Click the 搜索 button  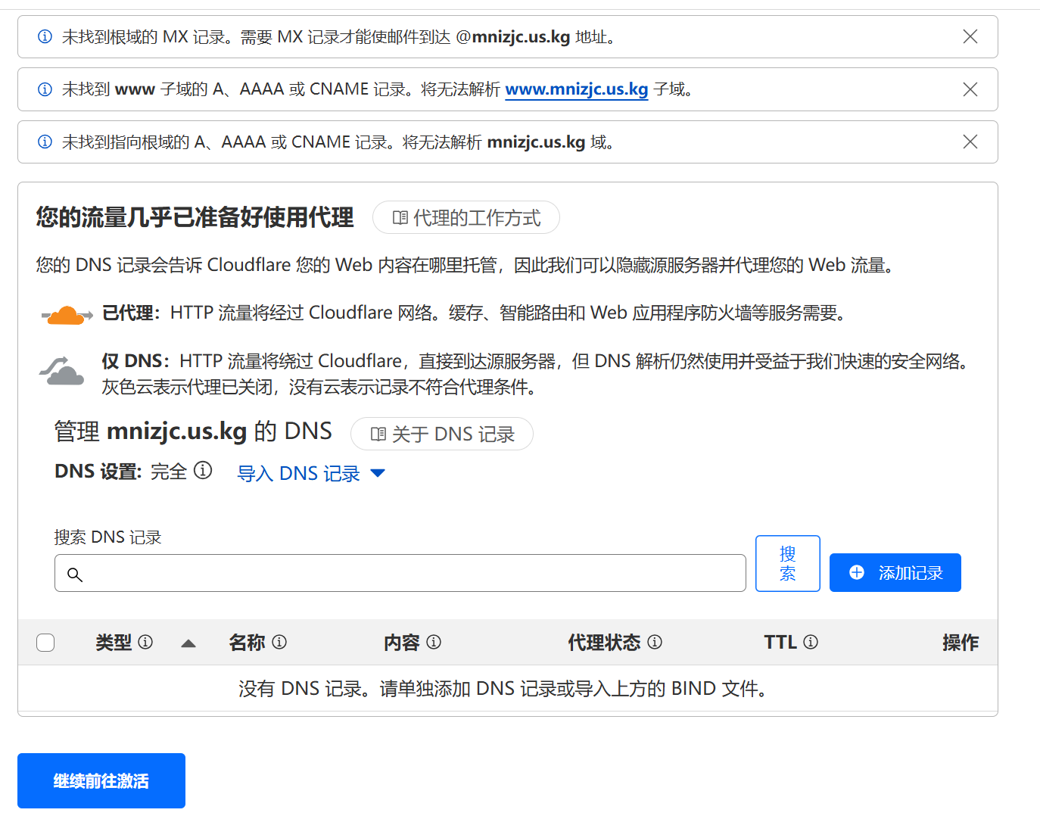click(x=788, y=564)
